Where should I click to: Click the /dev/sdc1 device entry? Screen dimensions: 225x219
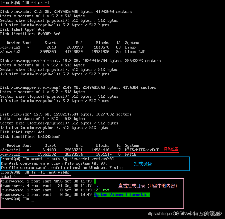(11, 150)
